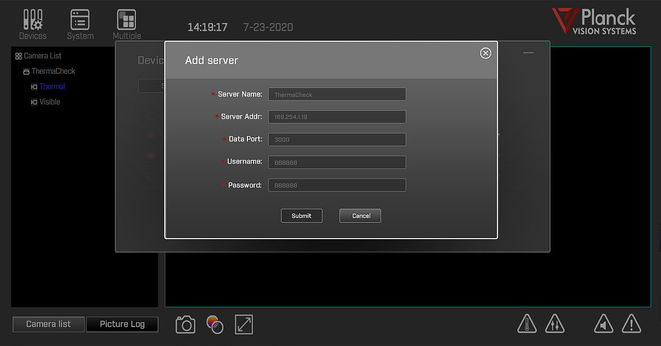
Task: Focus the Username field
Action: tap(337, 162)
